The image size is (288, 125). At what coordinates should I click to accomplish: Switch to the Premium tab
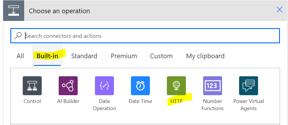pyautogui.click(x=124, y=56)
